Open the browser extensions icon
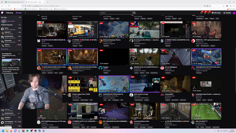Viewport: 236px width, 133px height. click(x=230, y=6)
